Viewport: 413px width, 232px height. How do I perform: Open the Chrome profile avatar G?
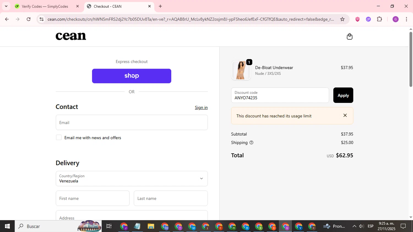pyautogui.click(x=395, y=19)
